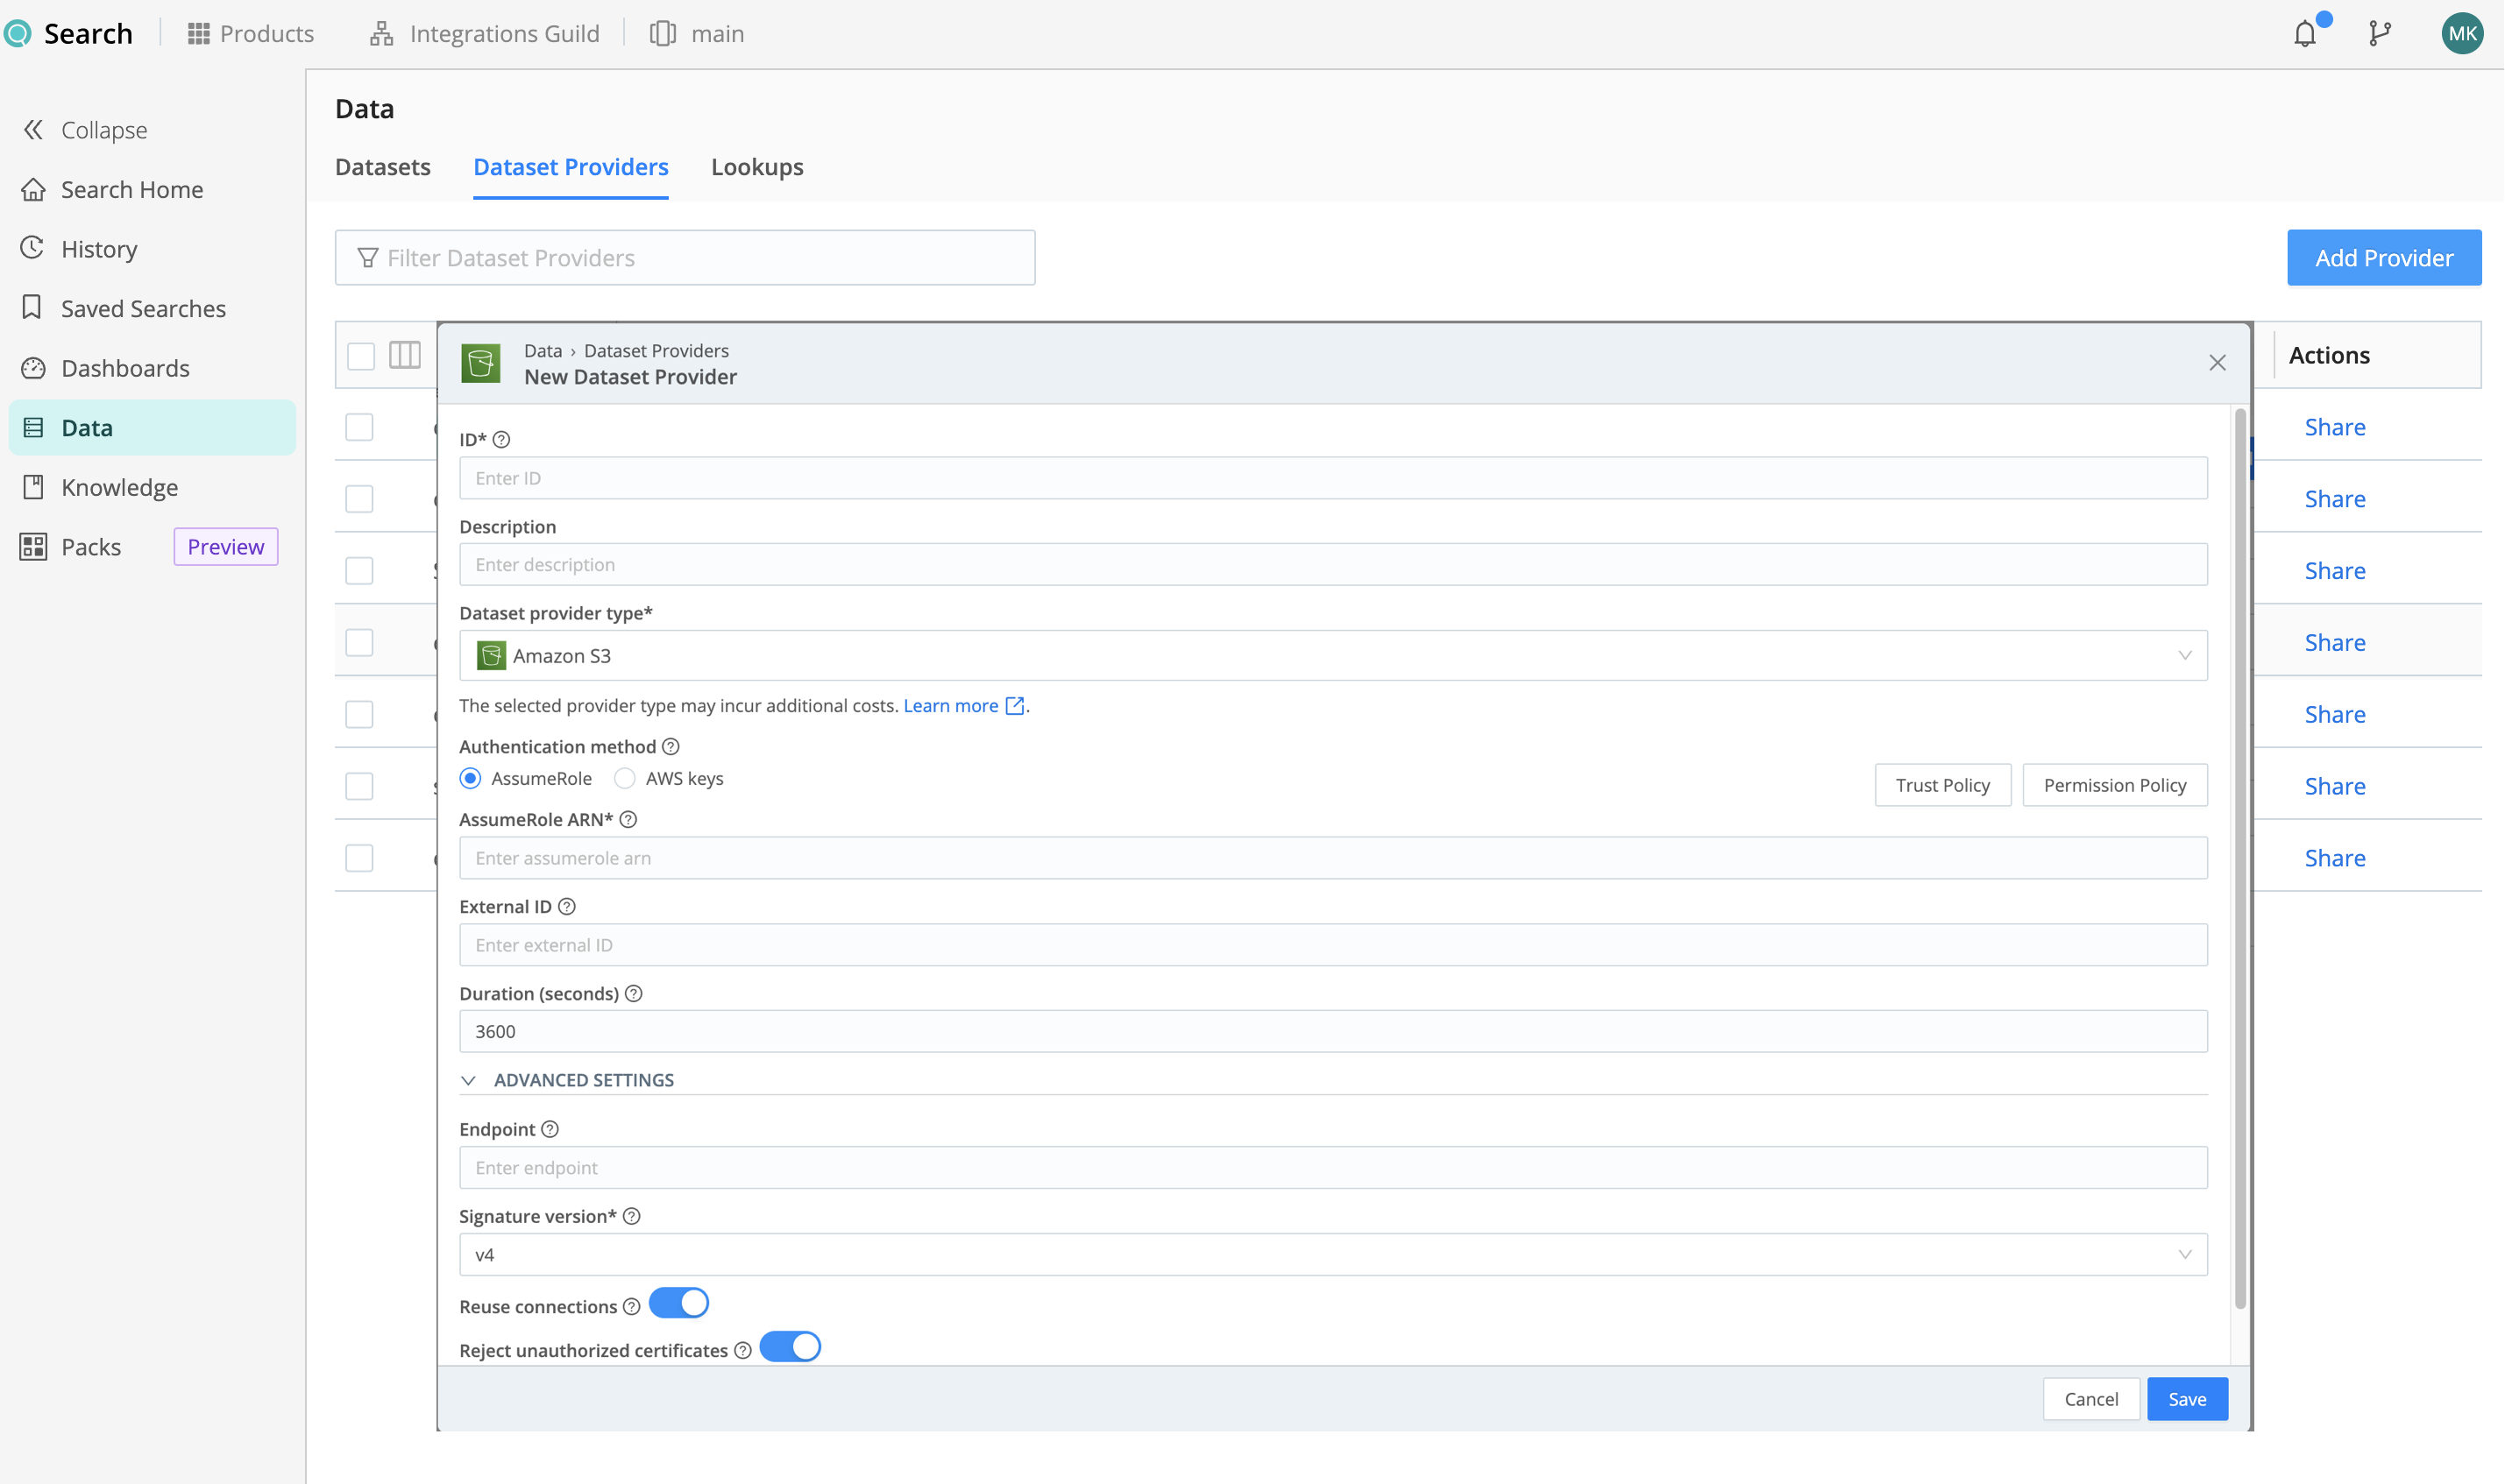Image resolution: width=2505 pixels, height=1484 pixels.
Task: Navigate to Dashboards in the sidebar
Action: (126, 368)
